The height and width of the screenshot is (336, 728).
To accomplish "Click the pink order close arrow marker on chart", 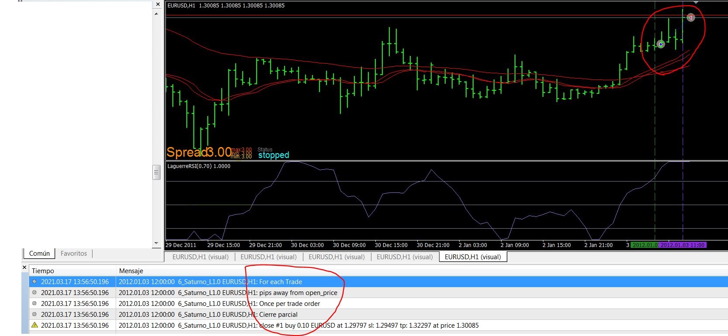I will (x=690, y=17).
